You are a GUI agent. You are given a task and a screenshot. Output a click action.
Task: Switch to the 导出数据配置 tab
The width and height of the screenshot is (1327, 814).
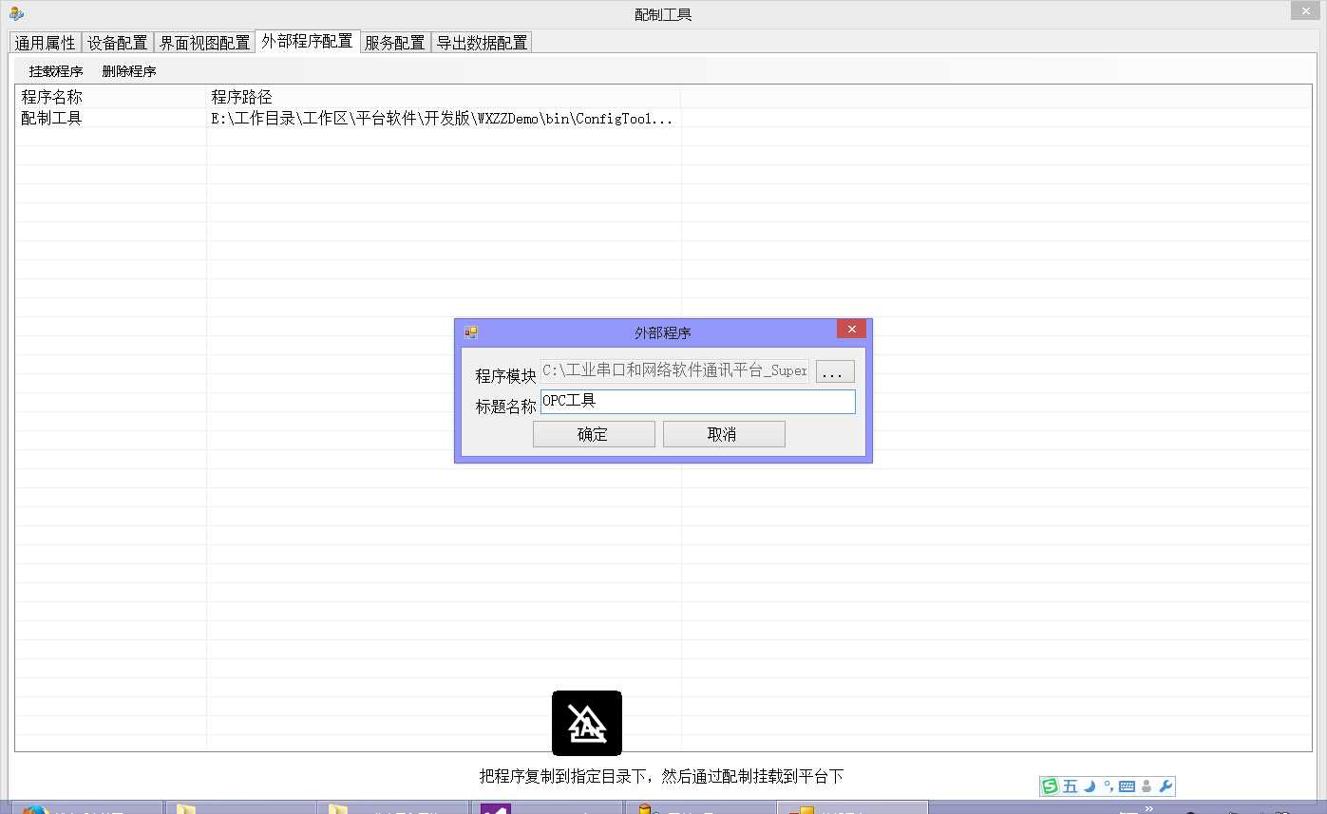(x=482, y=43)
